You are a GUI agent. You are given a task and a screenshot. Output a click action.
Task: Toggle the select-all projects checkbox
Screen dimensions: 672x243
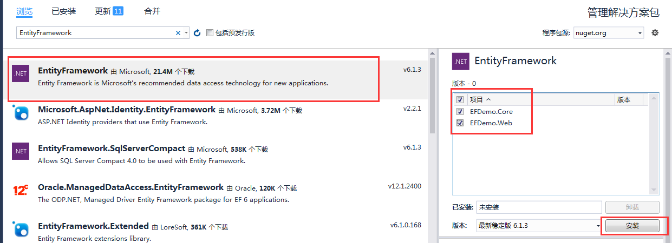click(460, 99)
